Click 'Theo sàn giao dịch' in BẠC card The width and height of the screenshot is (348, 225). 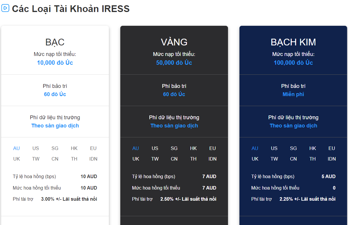point(55,126)
